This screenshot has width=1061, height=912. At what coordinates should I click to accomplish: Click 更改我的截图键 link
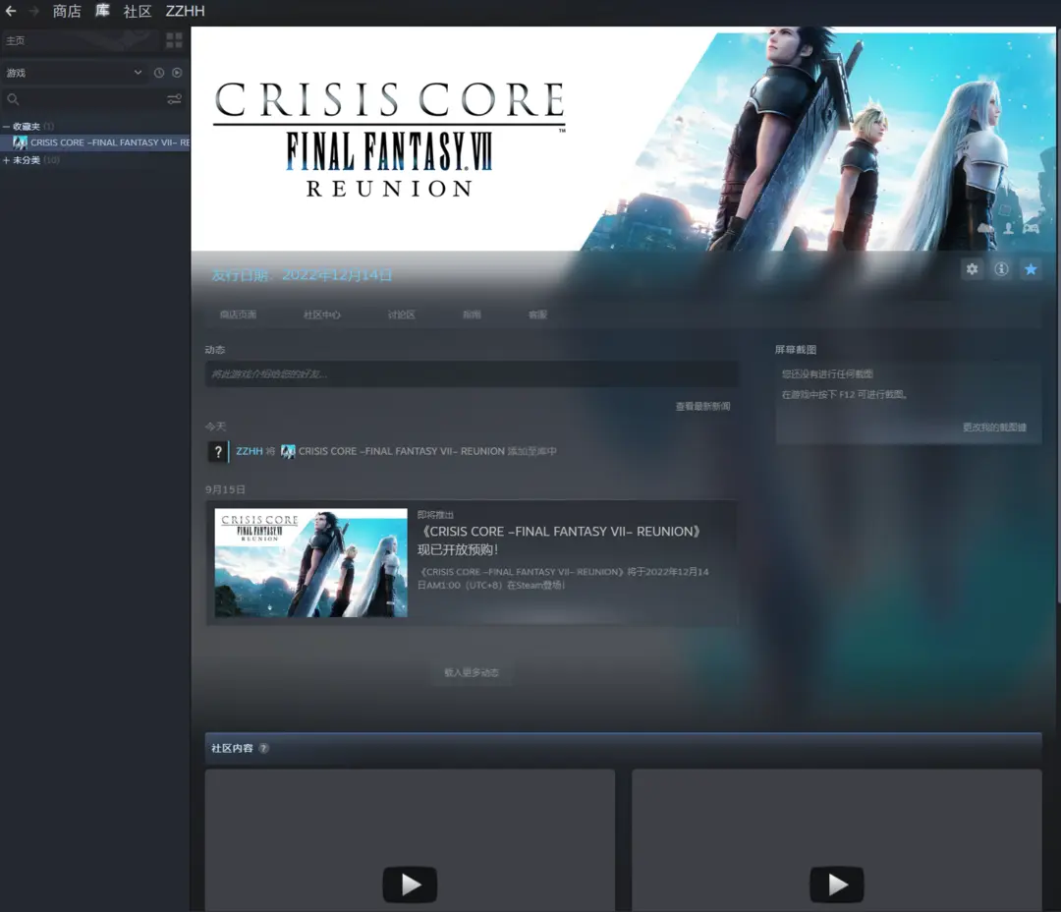(994, 427)
